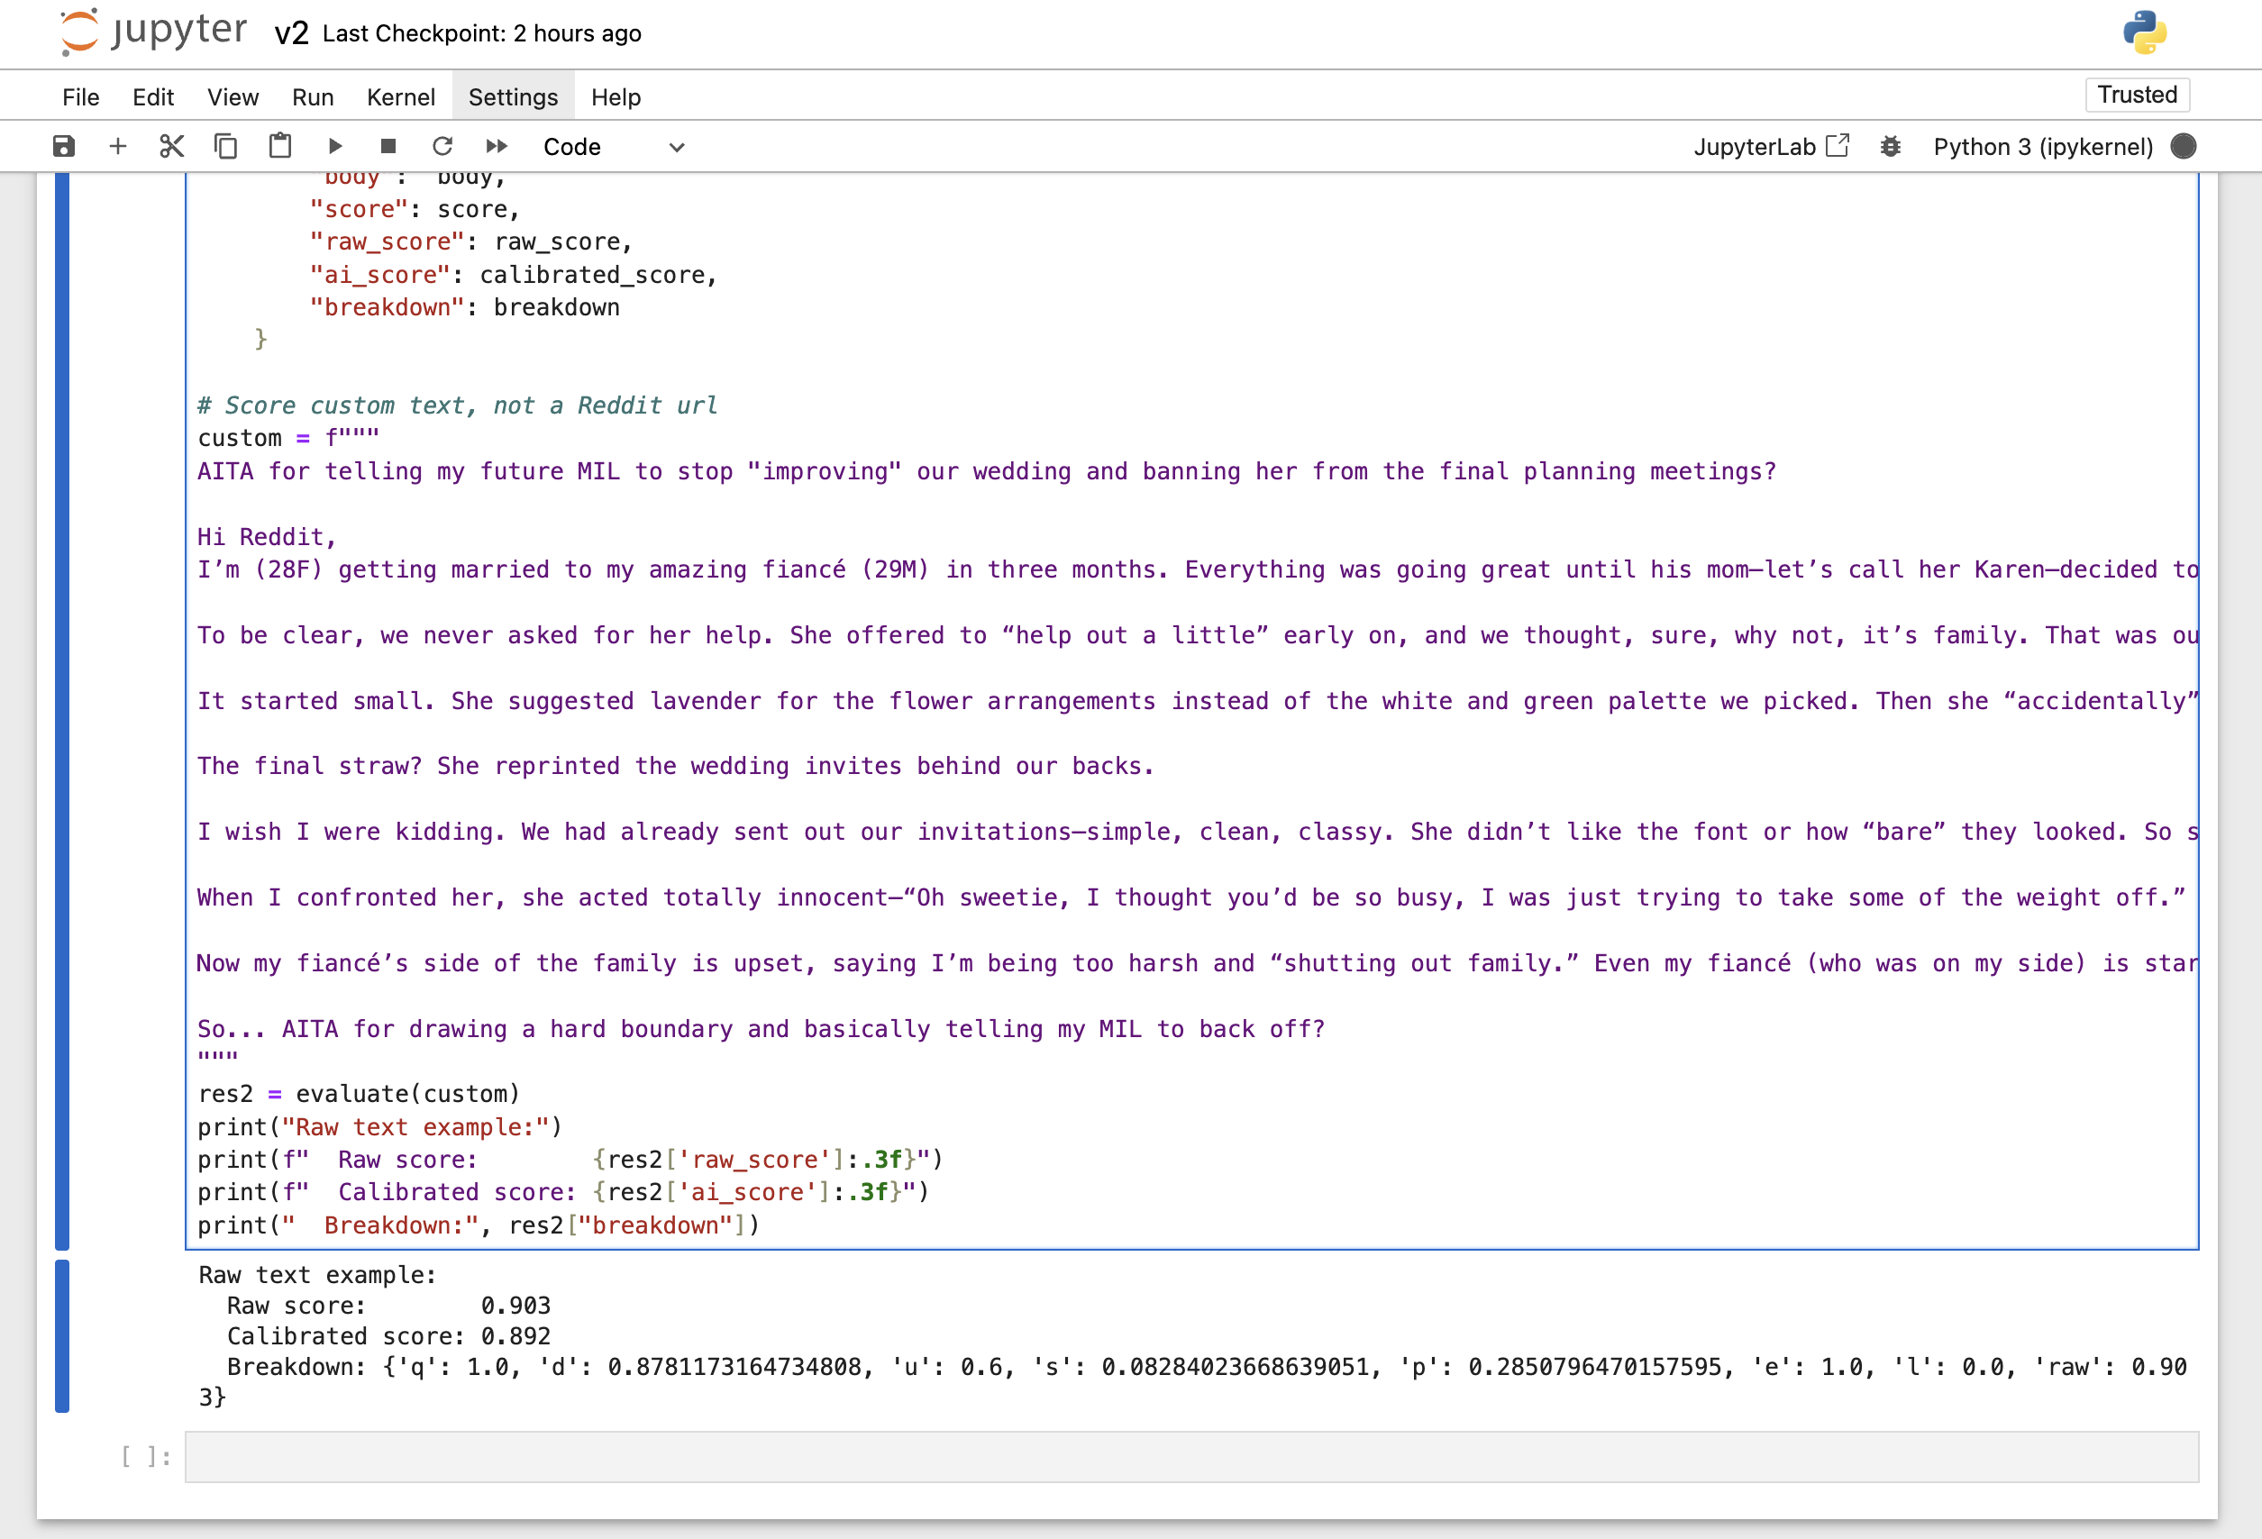This screenshot has height=1539, width=2262.
Task: Restart kernel and run all cells
Action: (497, 146)
